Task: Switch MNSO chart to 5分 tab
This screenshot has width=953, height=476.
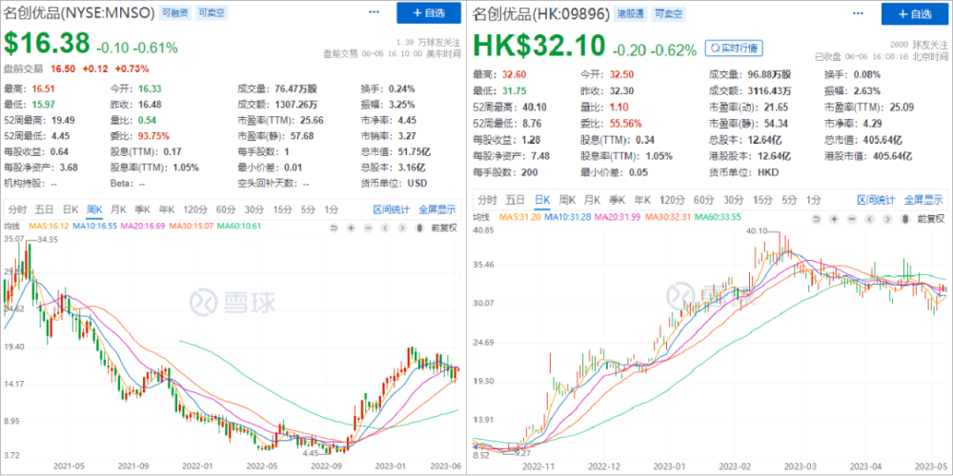Action: [308, 209]
